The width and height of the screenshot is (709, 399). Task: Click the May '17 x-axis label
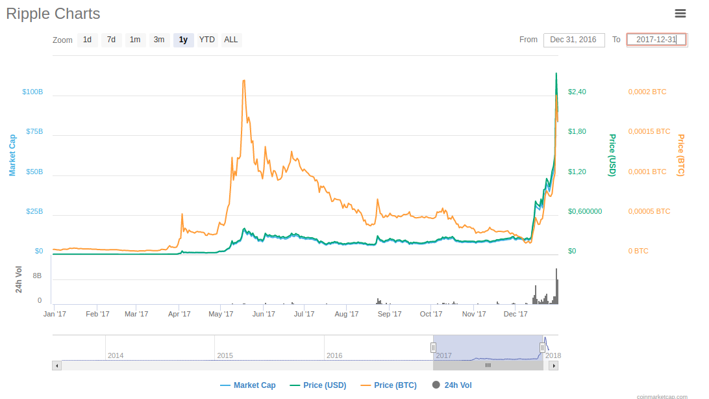(x=221, y=314)
